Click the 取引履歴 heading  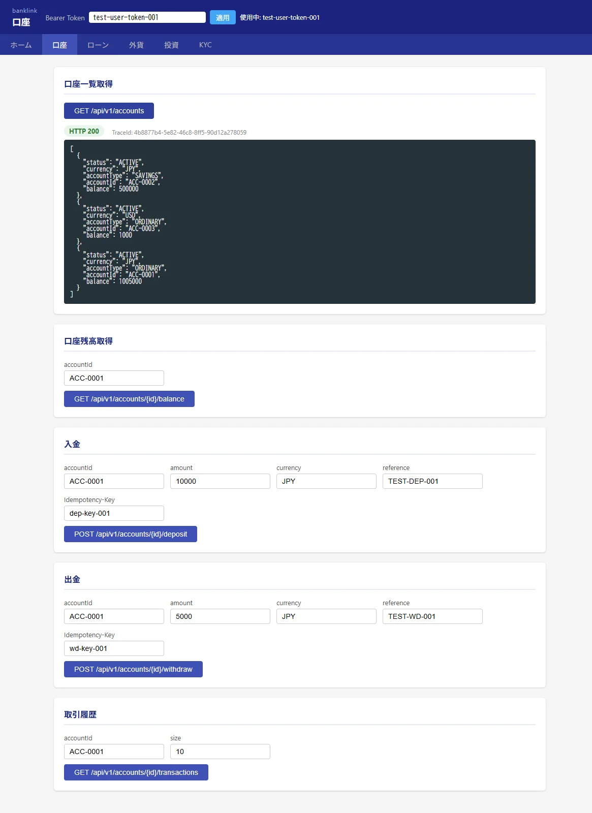80,714
